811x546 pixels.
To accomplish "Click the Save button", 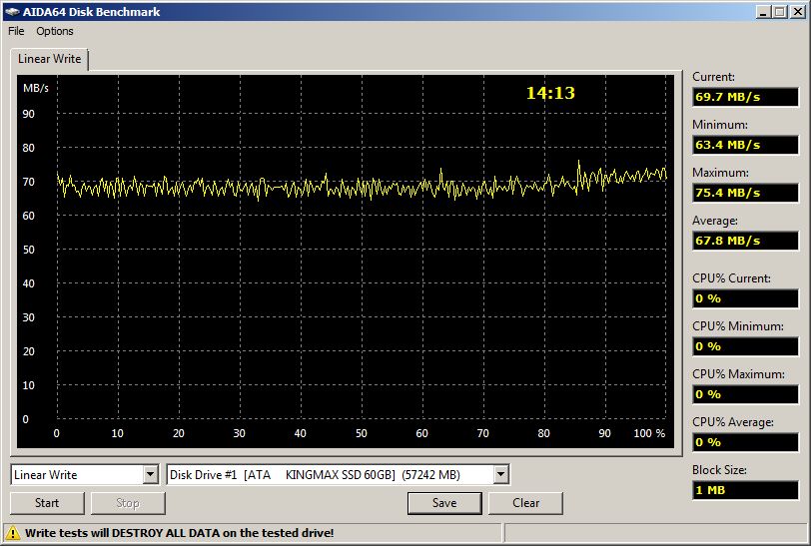I will [x=444, y=503].
